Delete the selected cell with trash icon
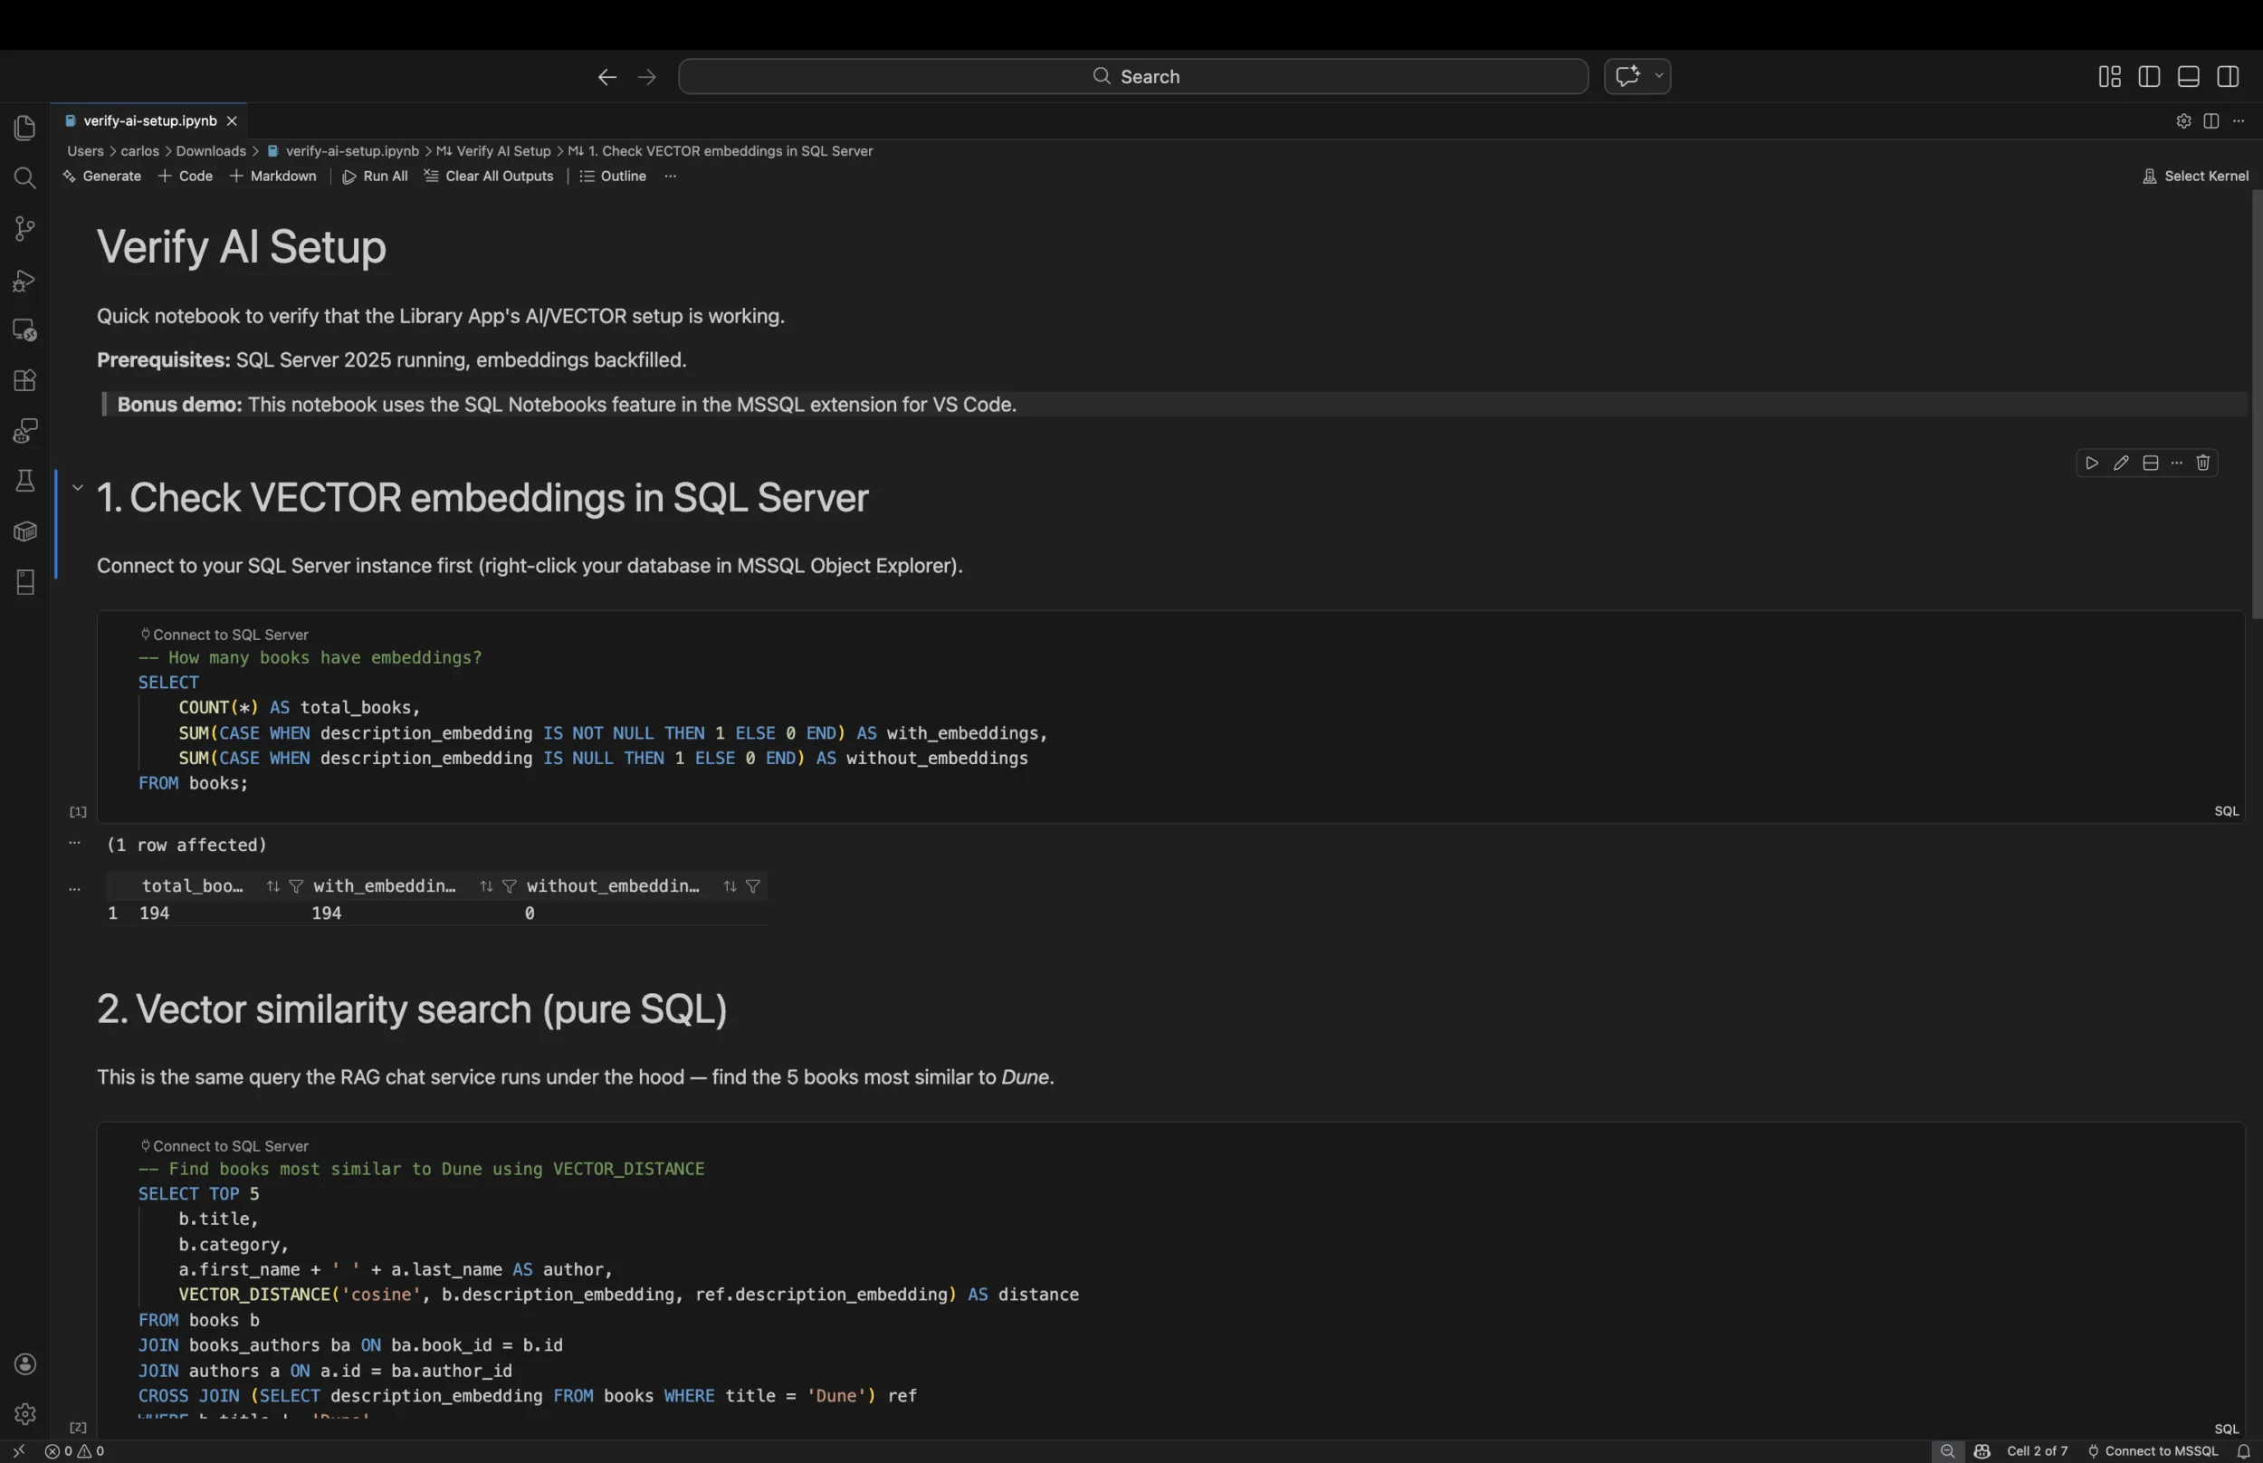 (x=2203, y=463)
